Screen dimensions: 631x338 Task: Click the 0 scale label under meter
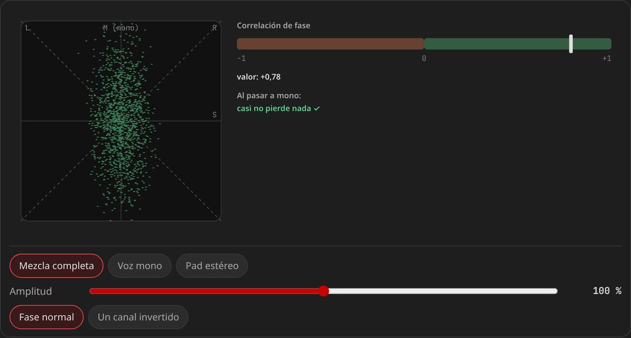pos(424,58)
